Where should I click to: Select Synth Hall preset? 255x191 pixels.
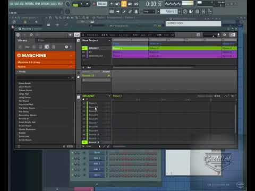tap(24, 136)
